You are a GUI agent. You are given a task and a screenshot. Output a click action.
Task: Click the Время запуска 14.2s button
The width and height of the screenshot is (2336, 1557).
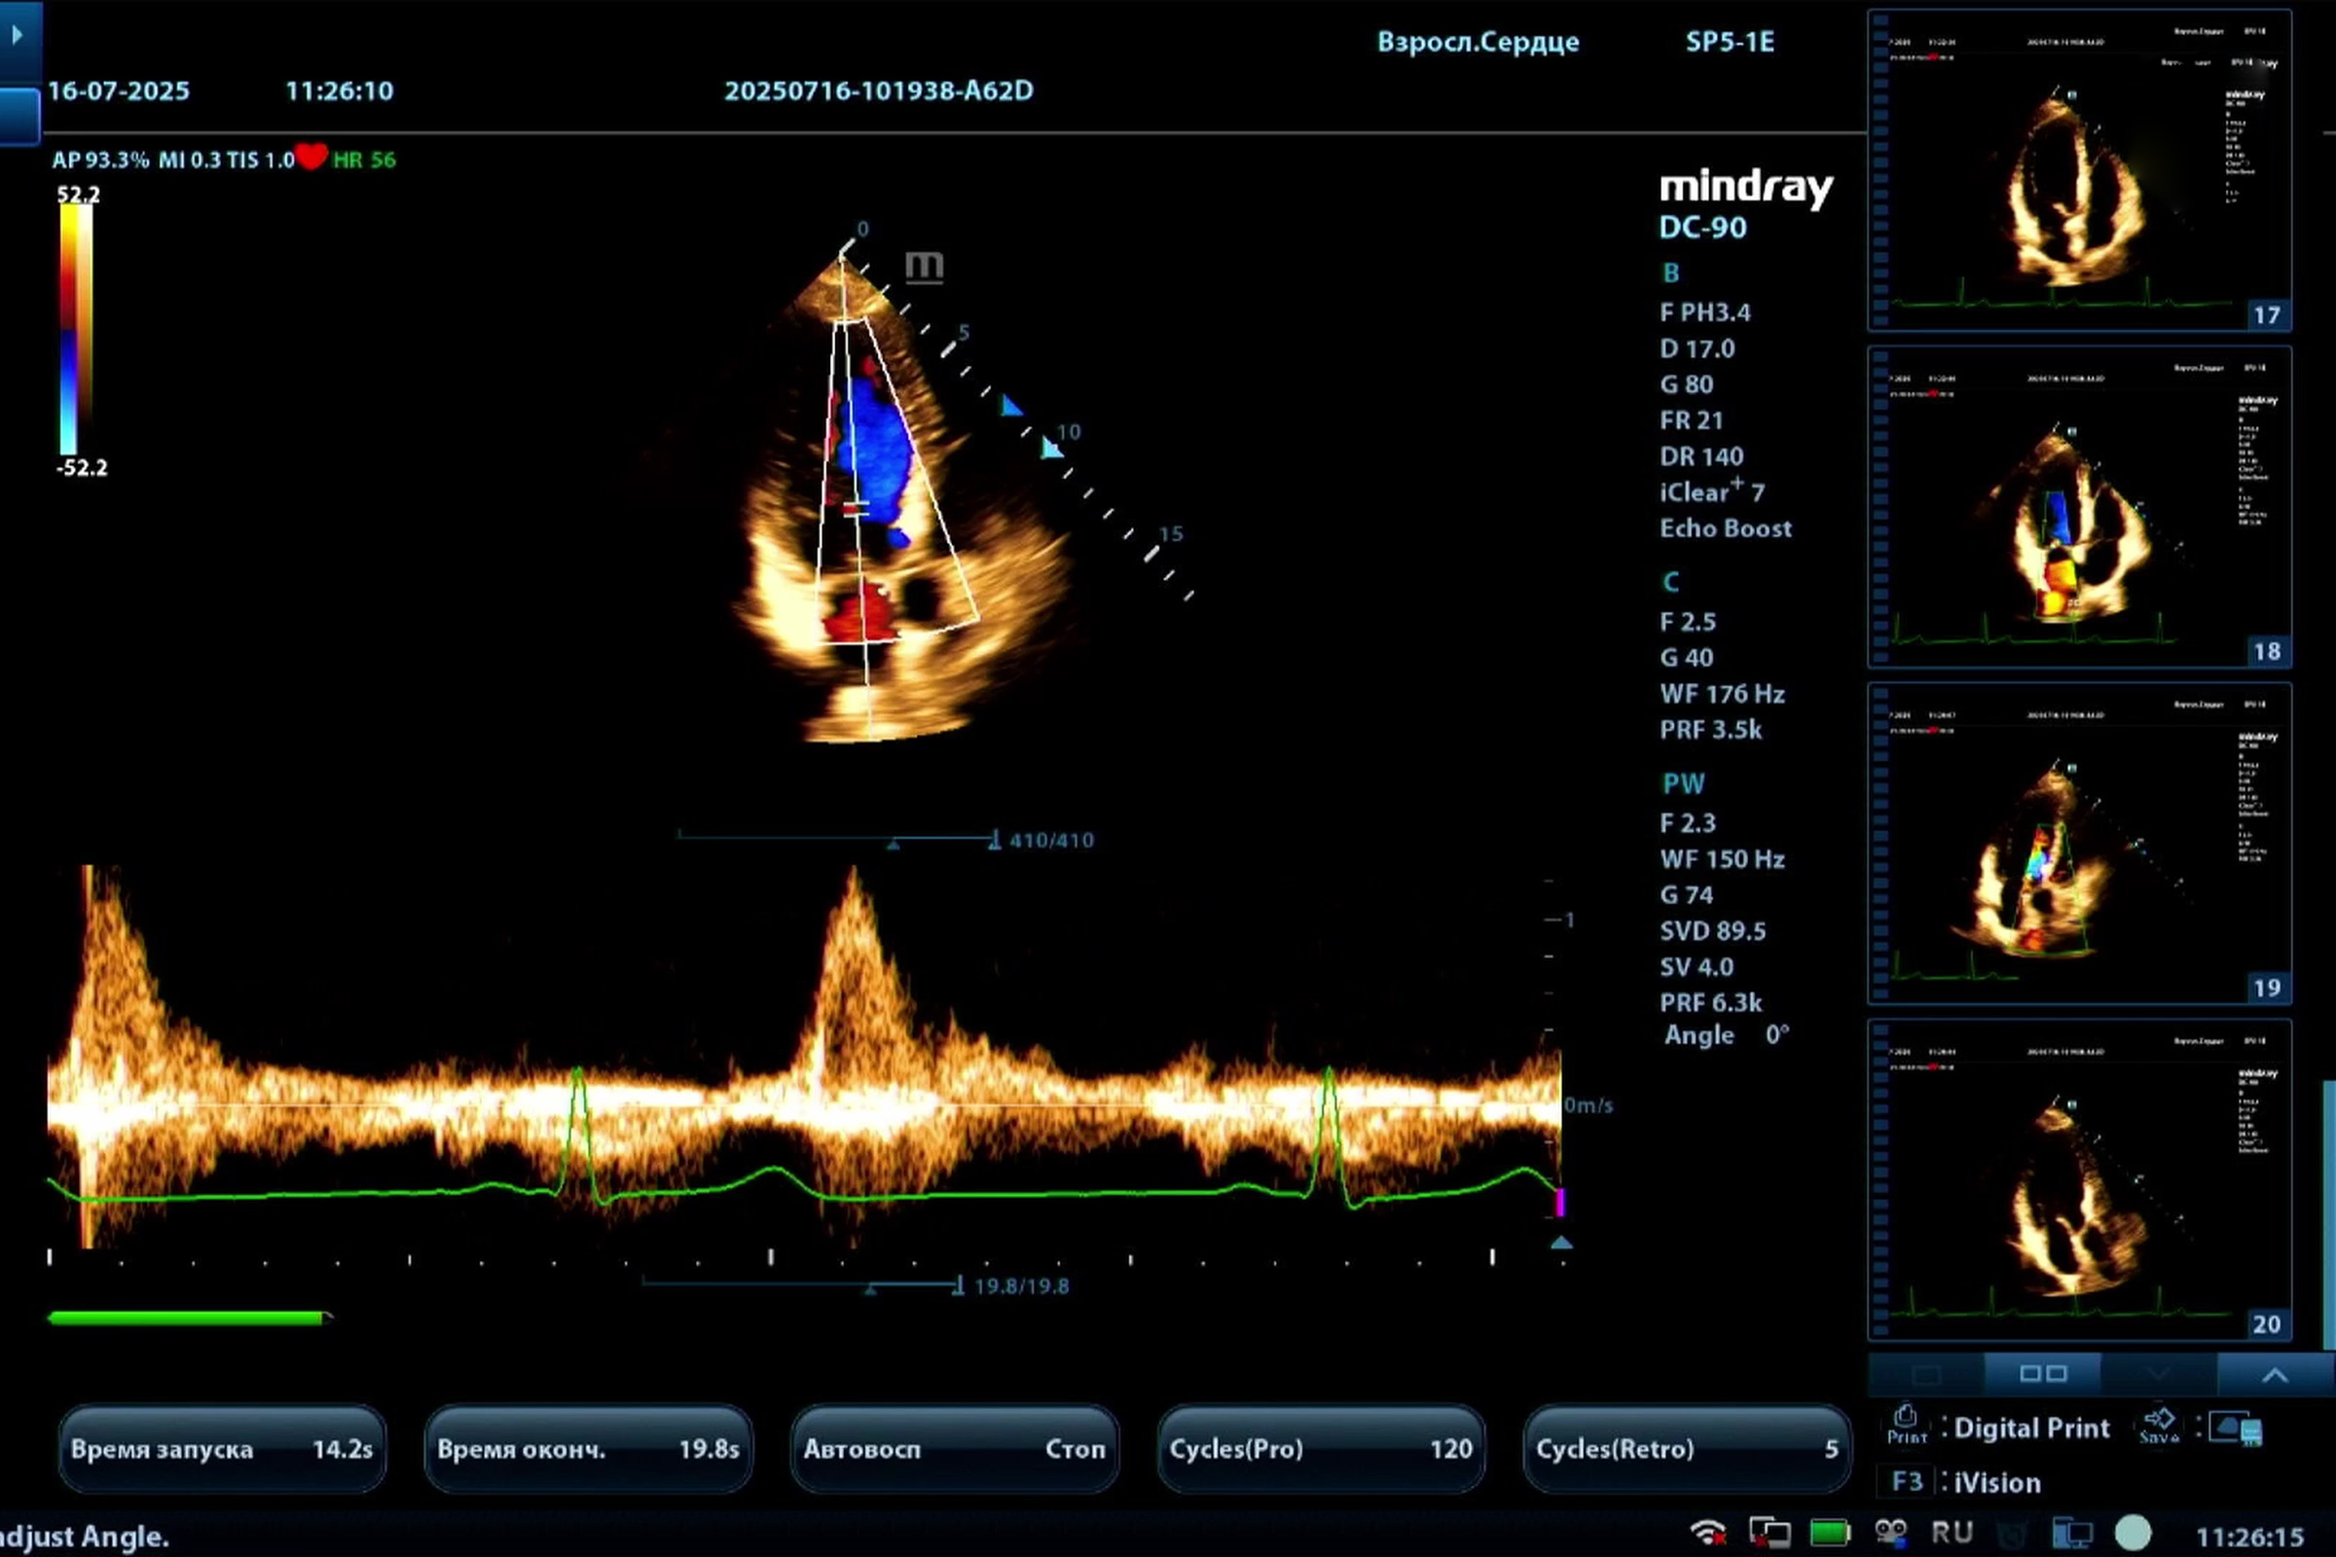222,1449
